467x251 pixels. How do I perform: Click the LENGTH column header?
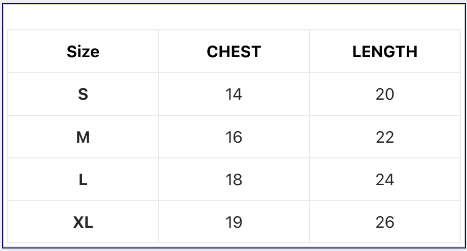pyautogui.click(x=385, y=51)
